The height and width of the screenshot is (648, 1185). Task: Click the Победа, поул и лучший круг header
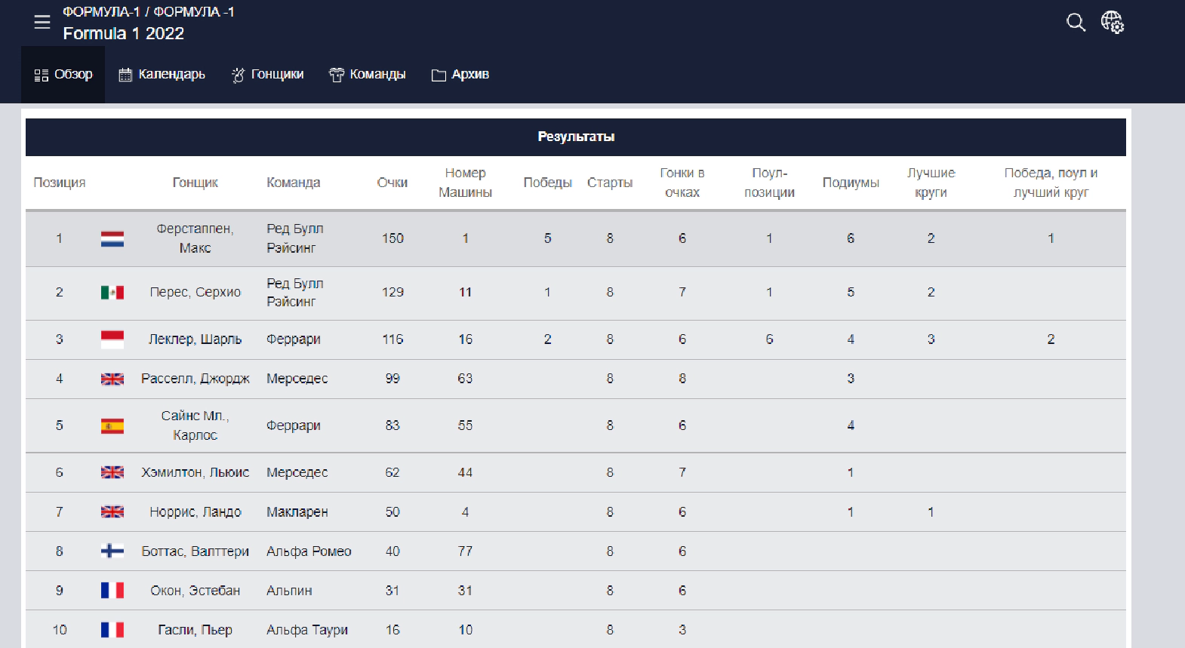[x=1051, y=183]
